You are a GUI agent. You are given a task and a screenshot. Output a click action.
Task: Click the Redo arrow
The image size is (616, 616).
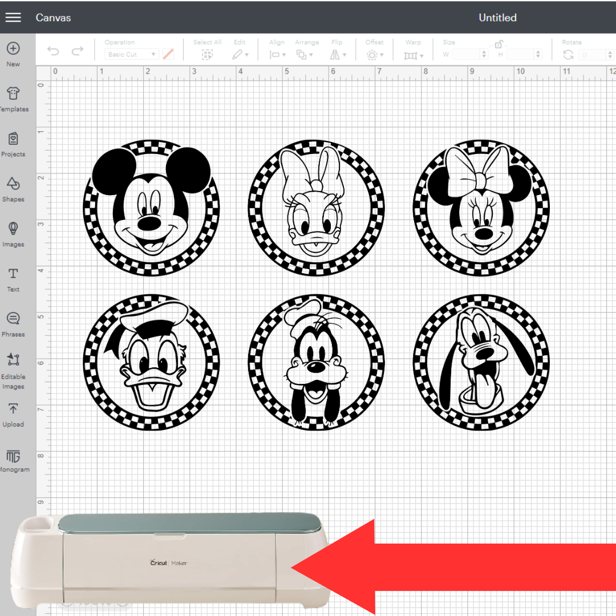tap(78, 51)
